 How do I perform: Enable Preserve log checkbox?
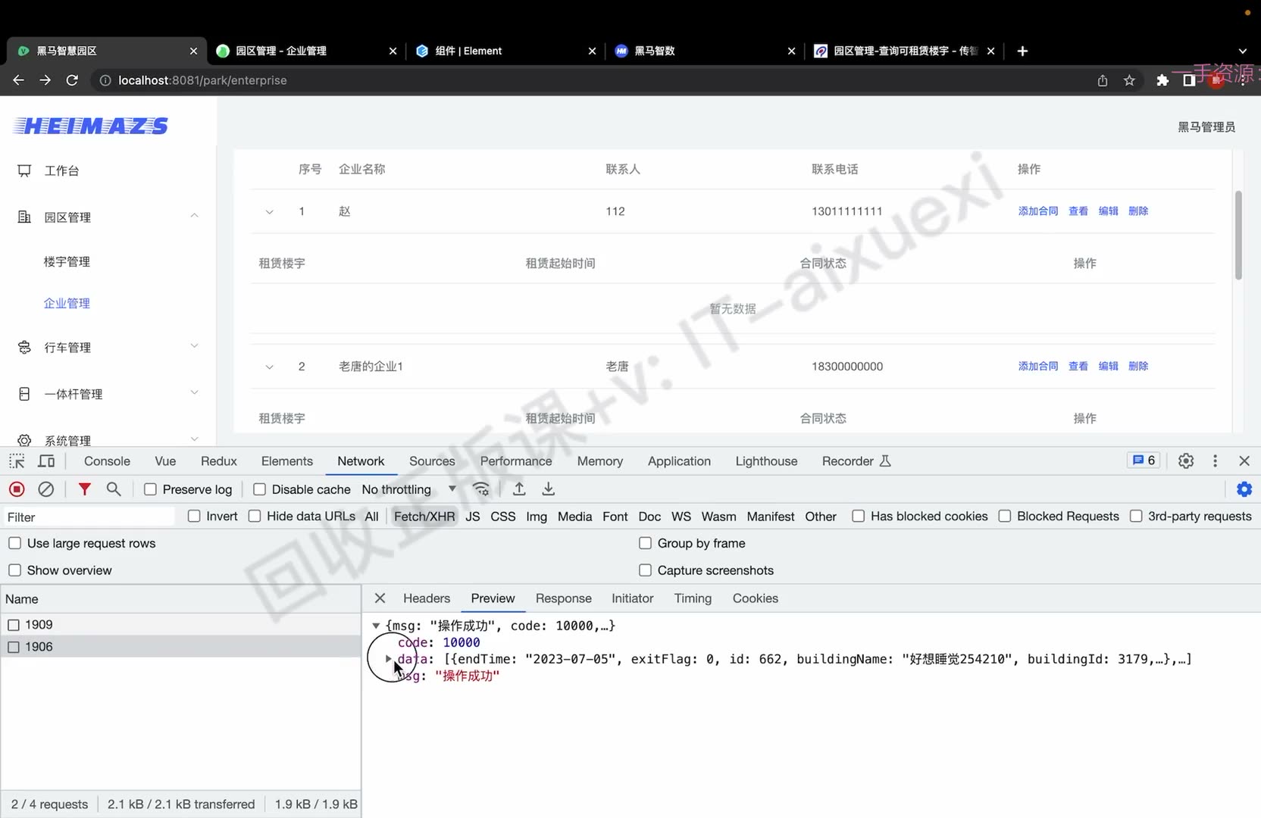(x=150, y=489)
